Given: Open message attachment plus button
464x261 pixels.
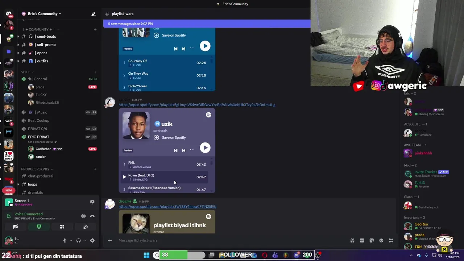Looking at the screenshot, I should pos(110,240).
